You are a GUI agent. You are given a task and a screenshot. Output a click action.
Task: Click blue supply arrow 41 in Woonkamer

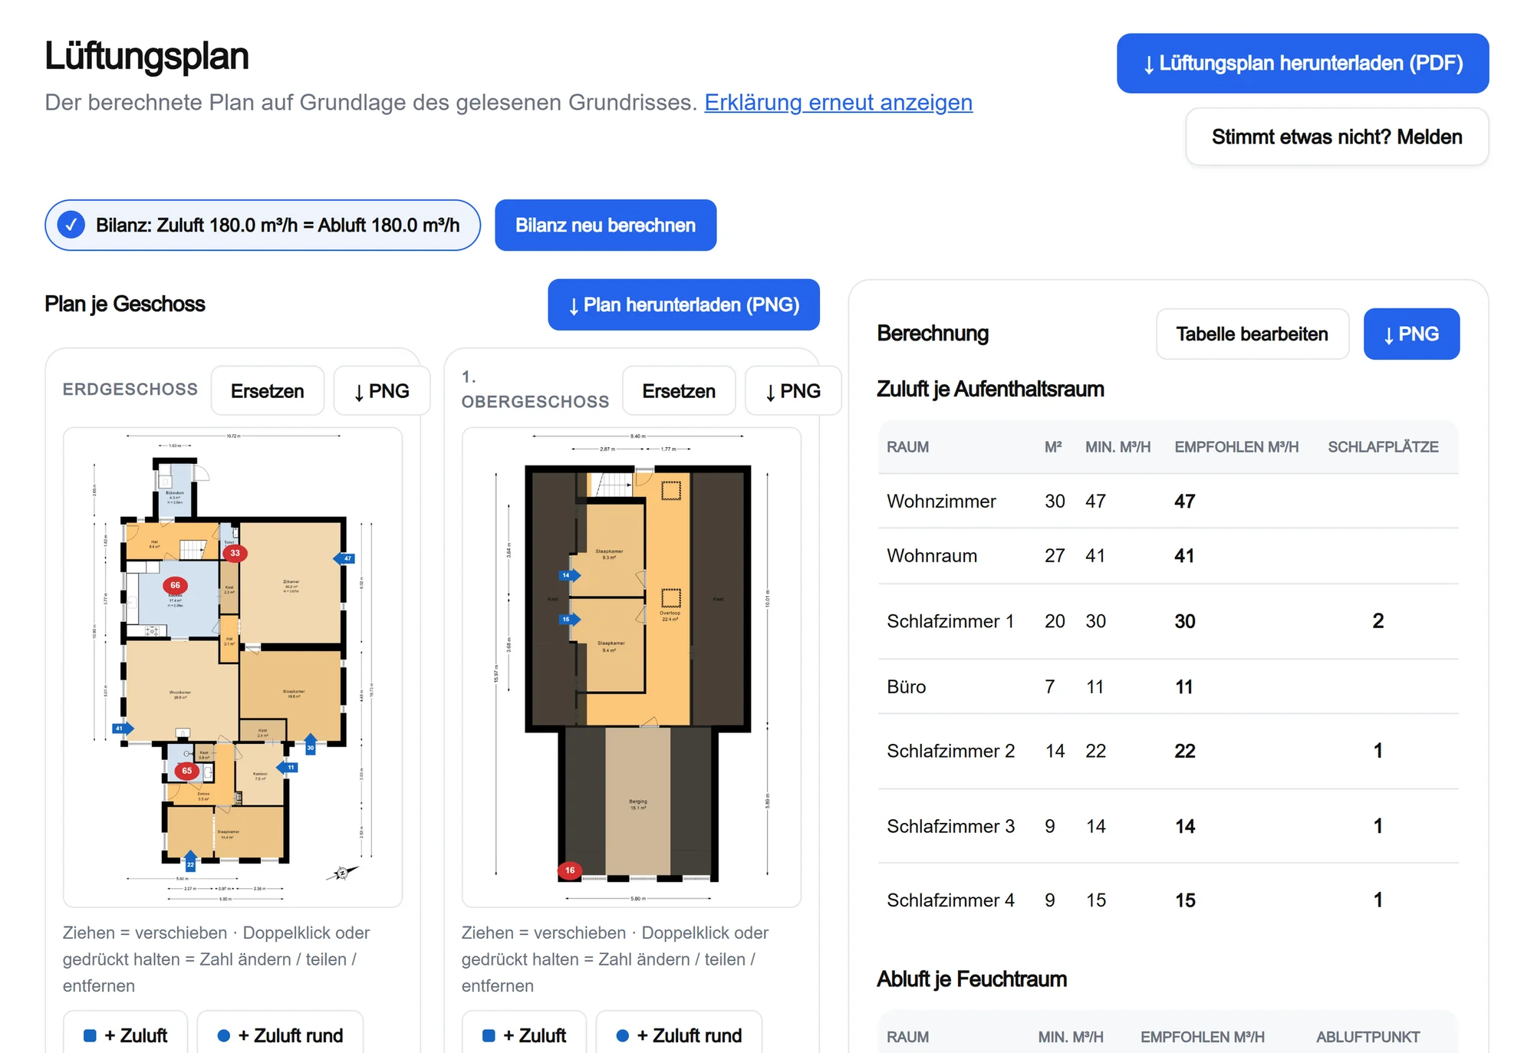[x=123, y=729]
